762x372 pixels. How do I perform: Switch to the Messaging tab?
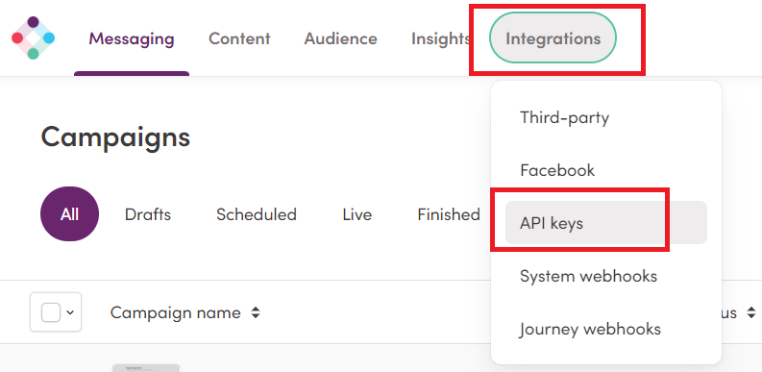pos(132,38)
